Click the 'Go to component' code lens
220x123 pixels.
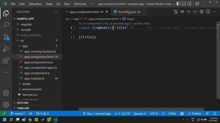90,24
